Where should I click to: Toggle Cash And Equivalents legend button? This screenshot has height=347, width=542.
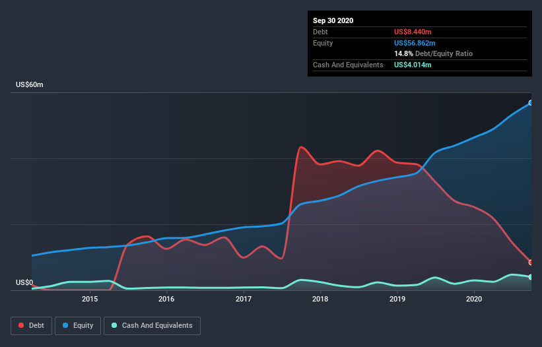[x=152, y=326]
